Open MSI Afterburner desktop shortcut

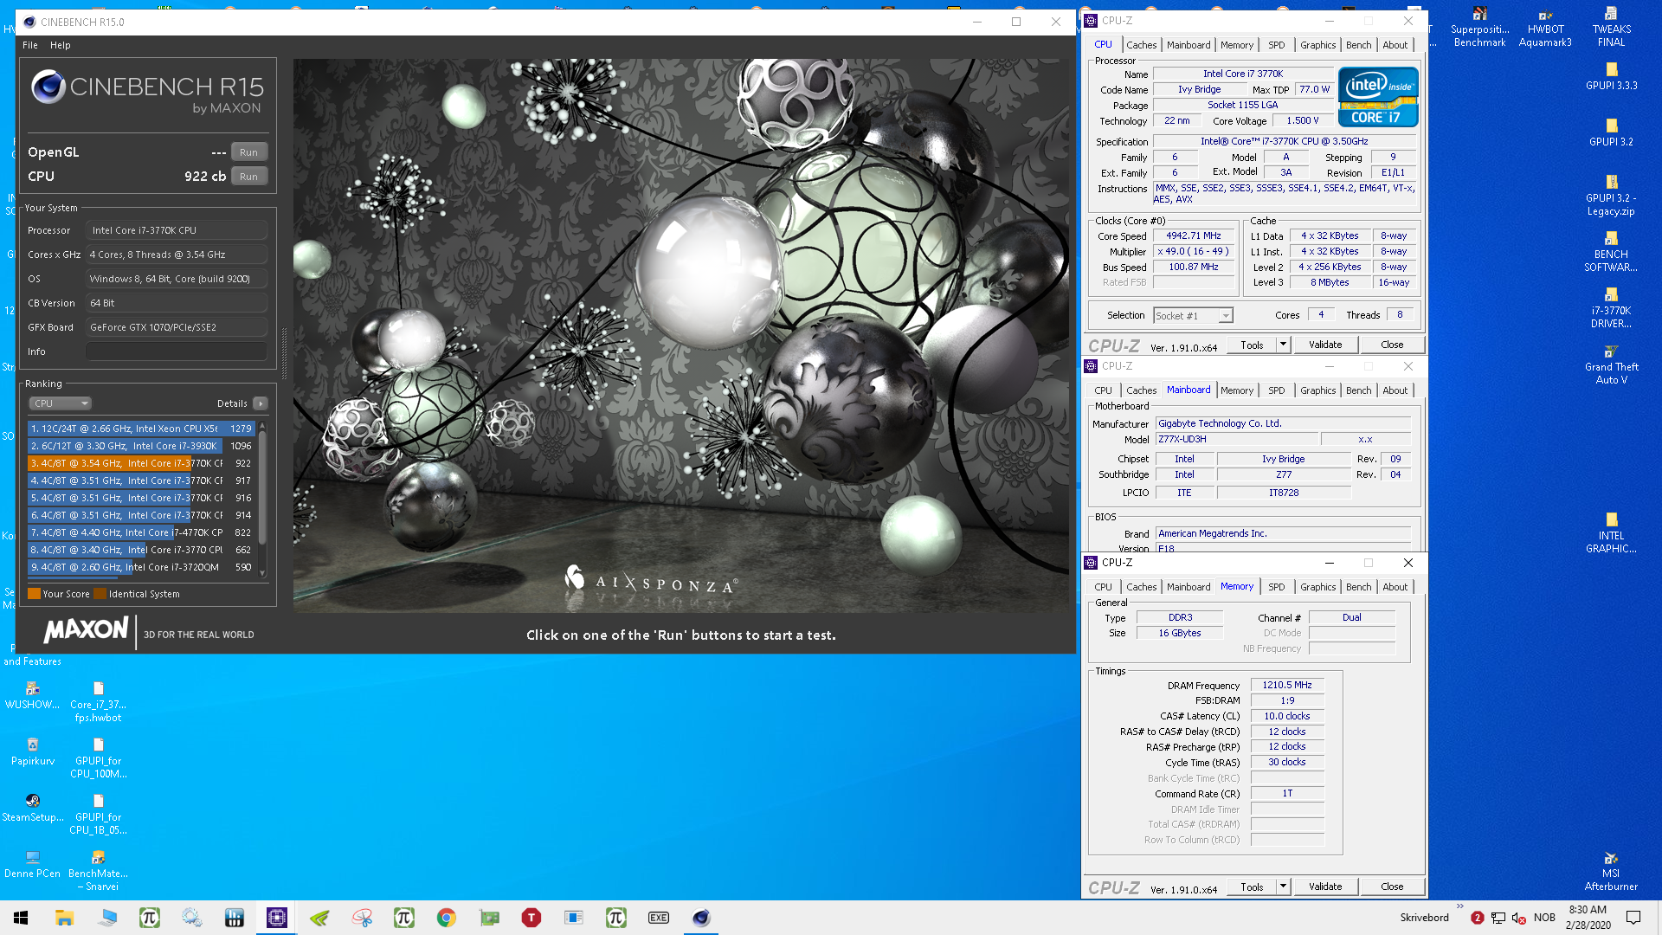point(1610,870)
